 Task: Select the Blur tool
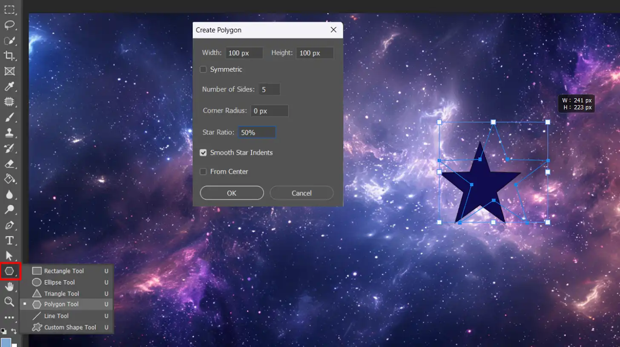(9, 194)
